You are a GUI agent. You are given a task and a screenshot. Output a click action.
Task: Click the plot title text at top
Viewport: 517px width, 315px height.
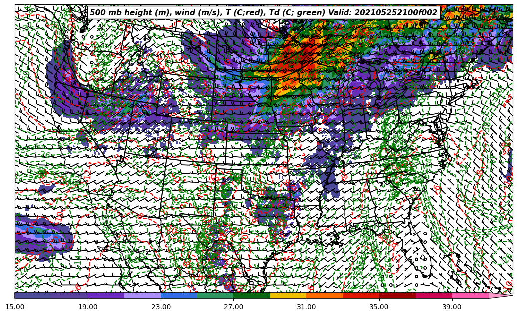click(263, 13)
